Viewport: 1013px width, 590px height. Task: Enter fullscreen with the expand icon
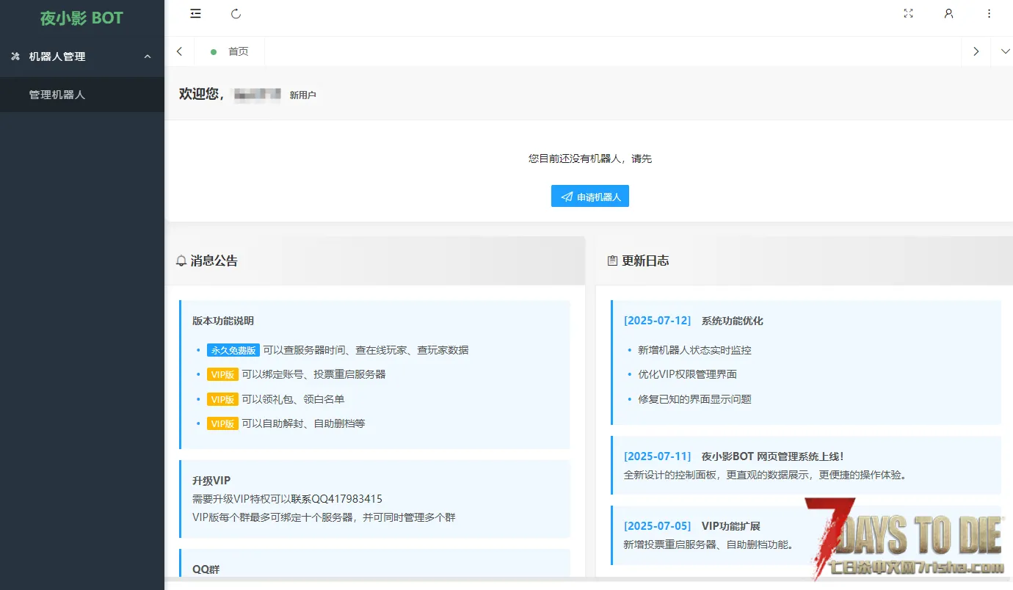coord(909,13)
